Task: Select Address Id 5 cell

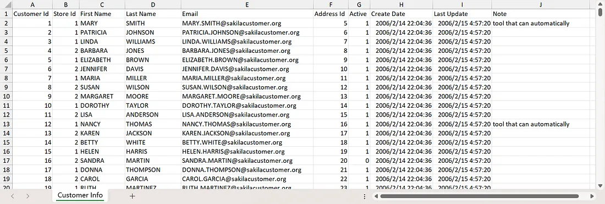Action: 331,23
